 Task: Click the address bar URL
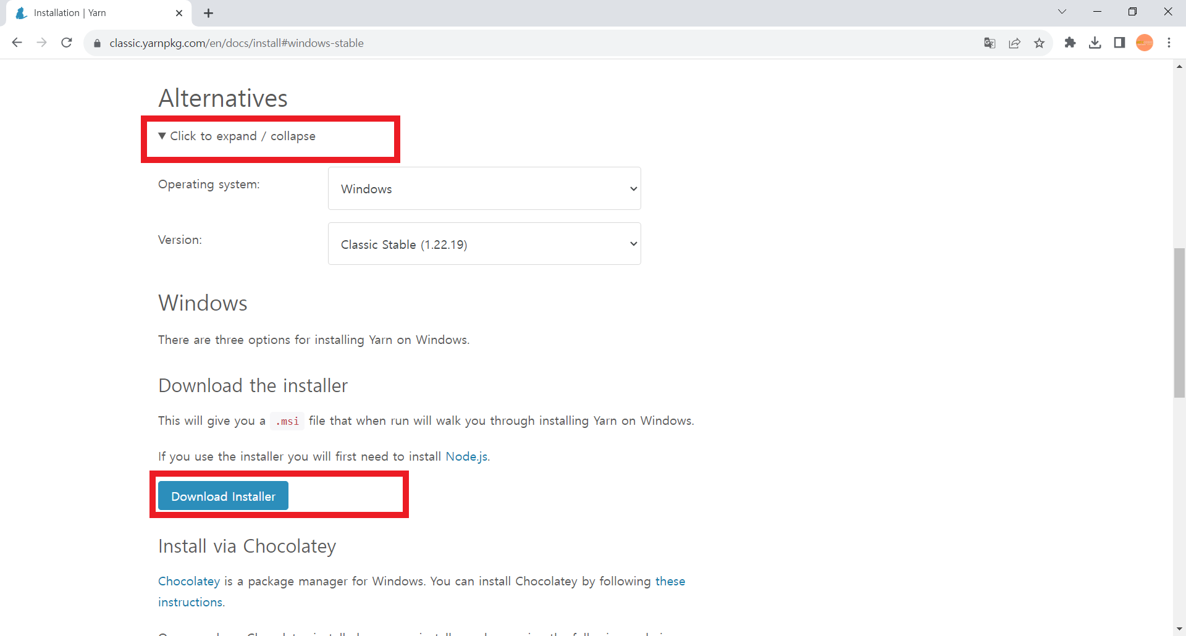[237, 43]
